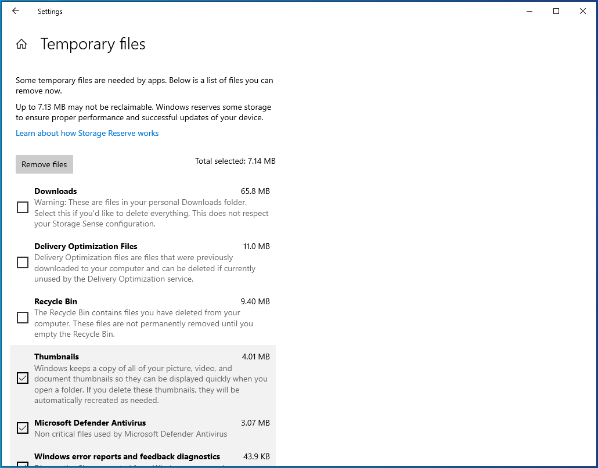Viewport: 598px width, 468px height.
Task: Click the Total selected 7.14 MB text
Action: point(235,161)
